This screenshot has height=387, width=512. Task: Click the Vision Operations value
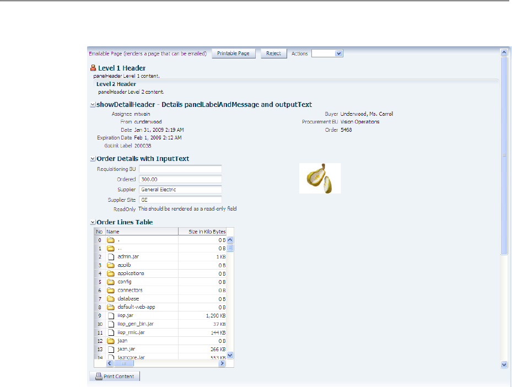click(x=360, y=122)
